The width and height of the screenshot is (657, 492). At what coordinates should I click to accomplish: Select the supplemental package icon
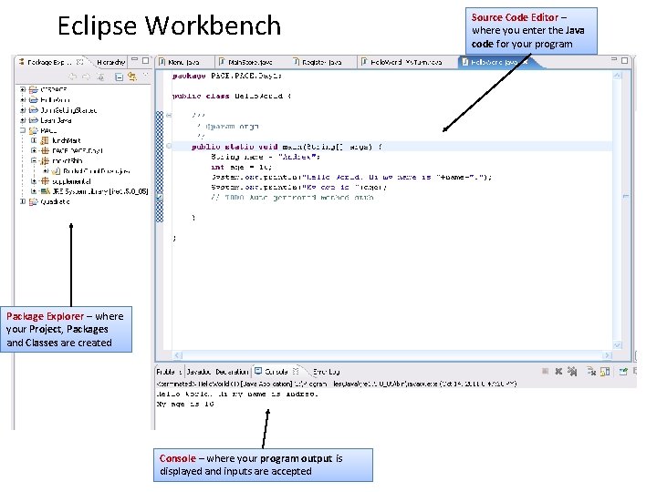[x=45, y=181]
